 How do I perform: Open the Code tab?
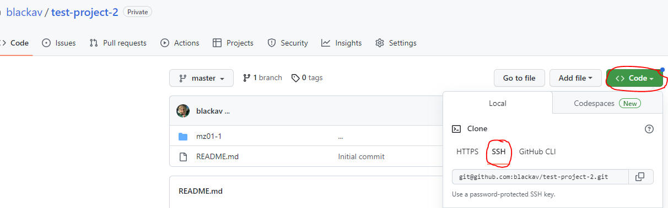coord(15,43)
